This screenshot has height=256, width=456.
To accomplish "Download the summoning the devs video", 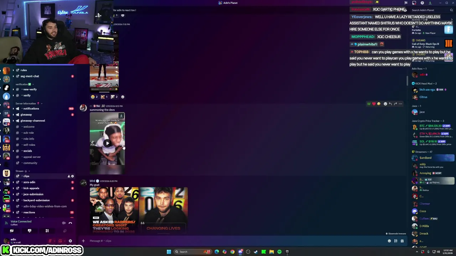I will [x=121, y=116].
